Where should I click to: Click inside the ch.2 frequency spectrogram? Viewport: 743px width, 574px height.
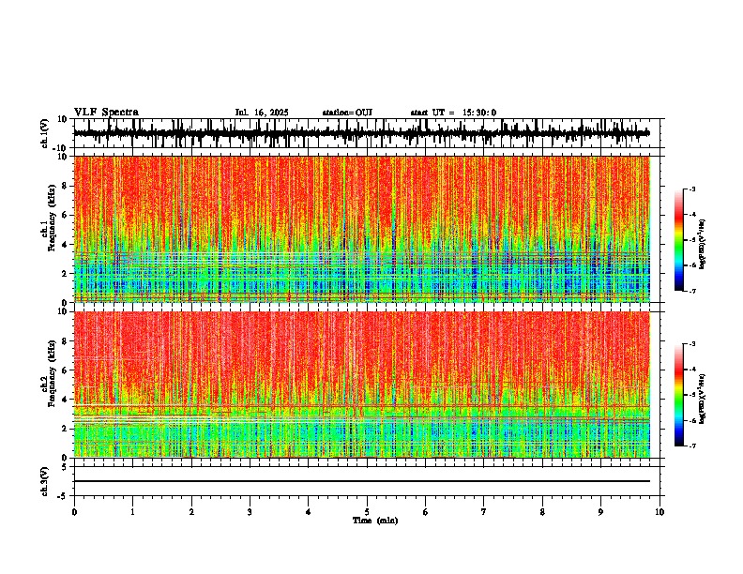click(361, 385)
